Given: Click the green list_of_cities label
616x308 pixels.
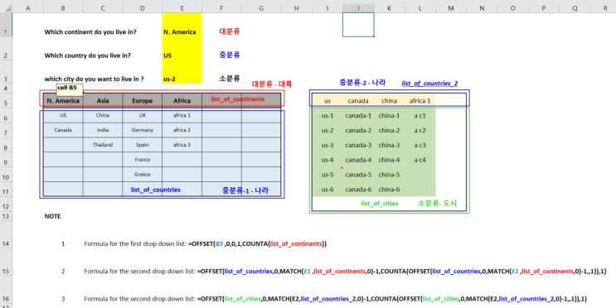Looking at the screenshot, I should click(380, 204).
